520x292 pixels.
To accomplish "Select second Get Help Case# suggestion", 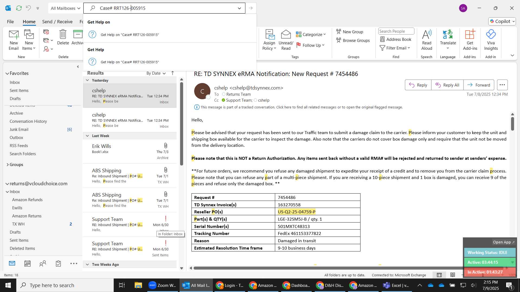I will click(x=170, y=62).
